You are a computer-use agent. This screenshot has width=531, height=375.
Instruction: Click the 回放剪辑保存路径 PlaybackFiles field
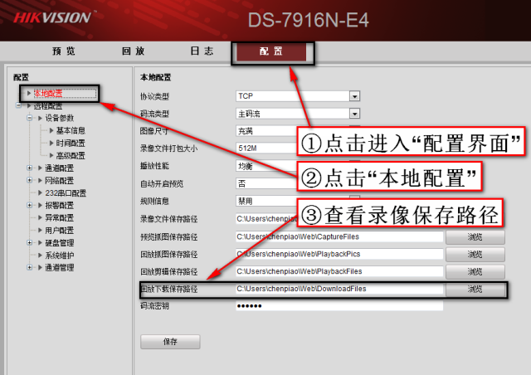(x=339, y=271)
